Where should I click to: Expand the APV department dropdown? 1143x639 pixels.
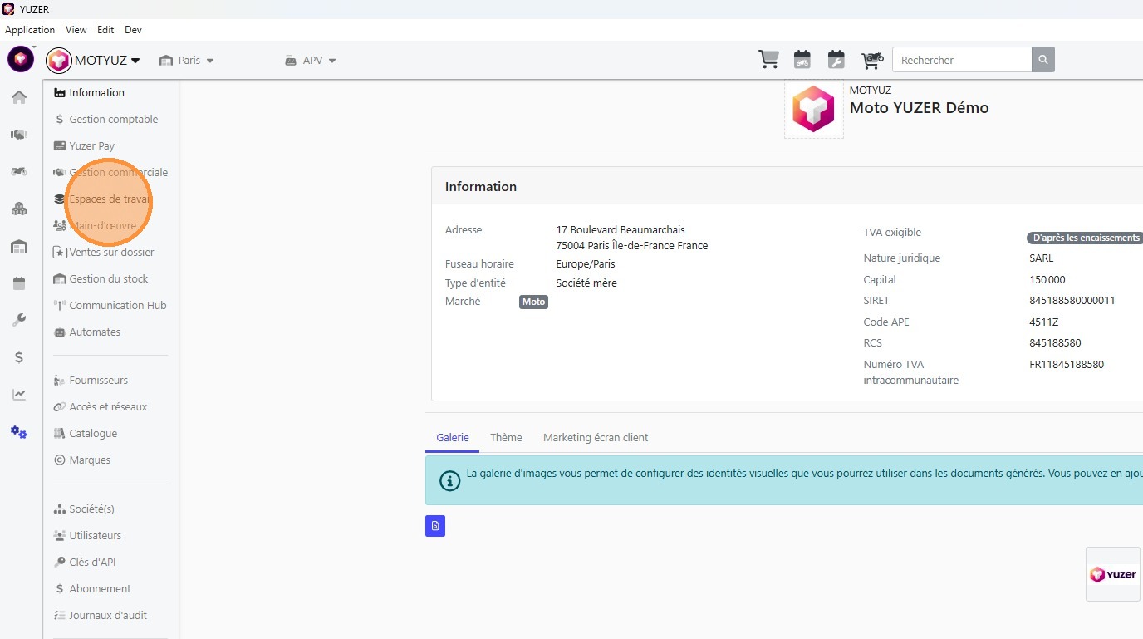click(310, 61)
